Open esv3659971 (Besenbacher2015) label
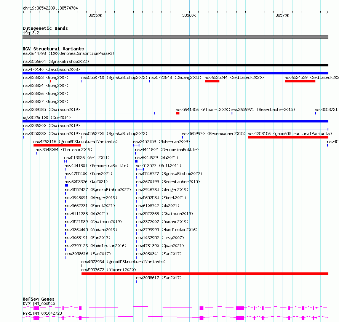 coord(263,109)
